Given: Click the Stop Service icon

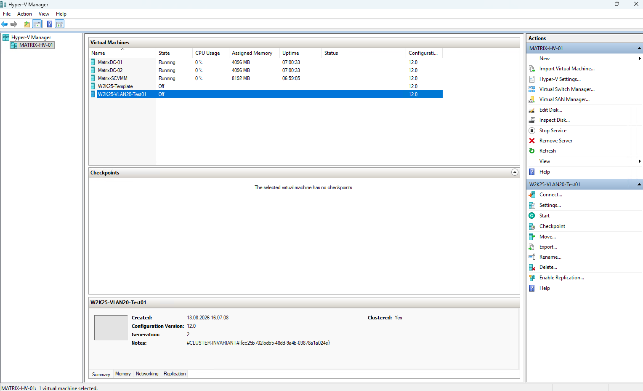Looking at the screenshot, I should [x=532, y=131].
